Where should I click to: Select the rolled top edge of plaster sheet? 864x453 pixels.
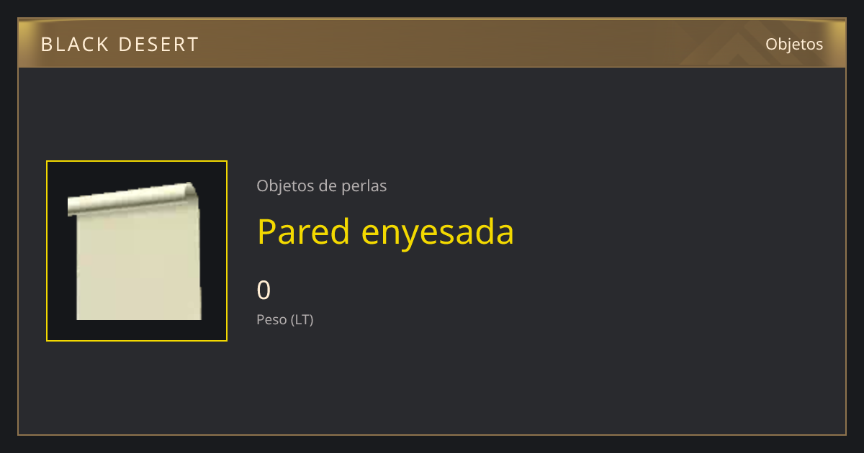(132, 199)
